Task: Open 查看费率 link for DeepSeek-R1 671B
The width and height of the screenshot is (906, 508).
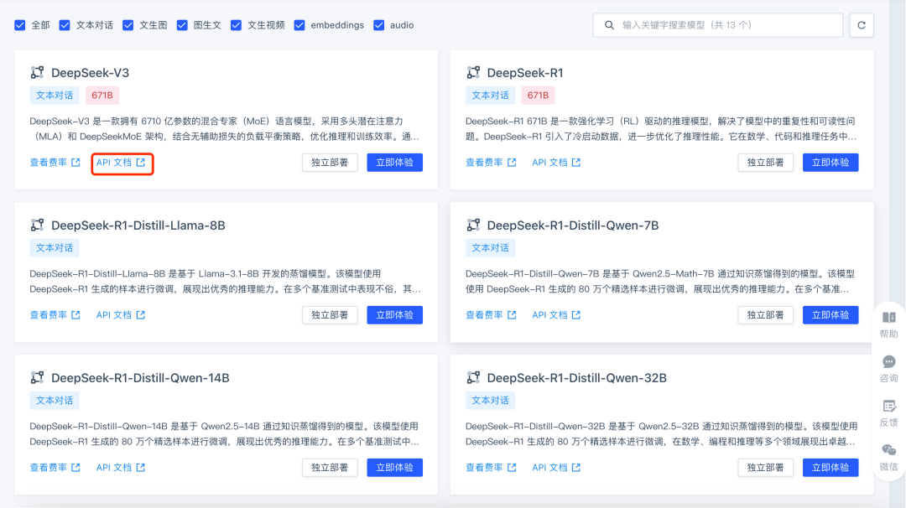Action: (491, 163)
